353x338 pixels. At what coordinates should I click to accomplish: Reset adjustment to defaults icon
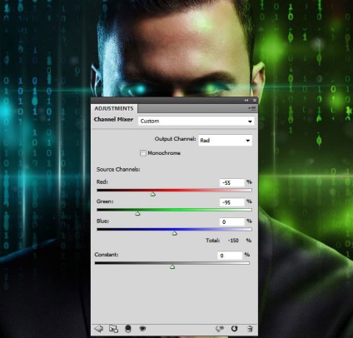(x=235, y=329)
